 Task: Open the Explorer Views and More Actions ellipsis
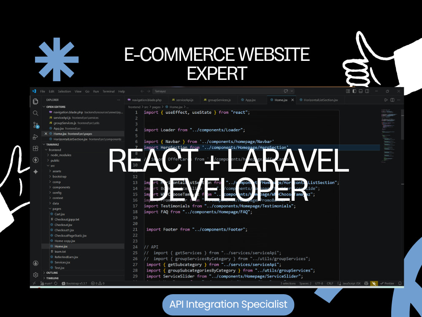pyautogui.click(x=119, y=100)
